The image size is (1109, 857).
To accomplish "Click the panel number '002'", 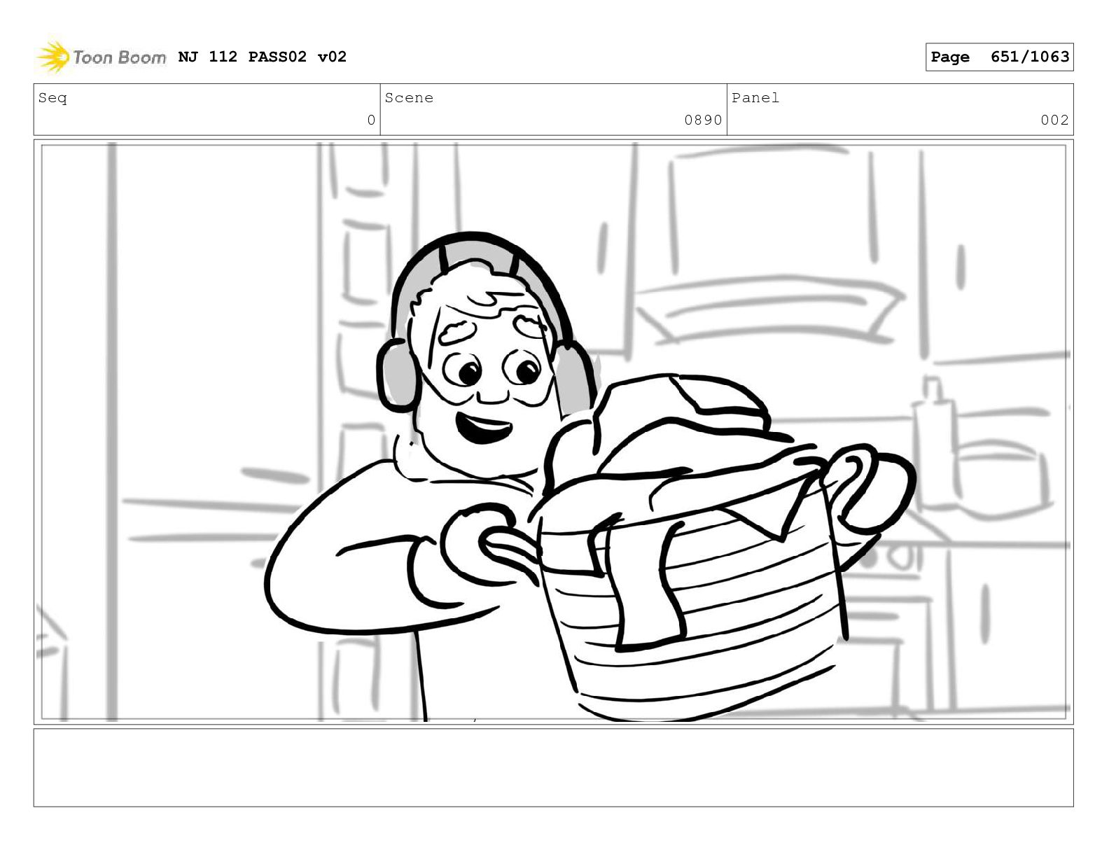I will click(x=1054, y=120).
